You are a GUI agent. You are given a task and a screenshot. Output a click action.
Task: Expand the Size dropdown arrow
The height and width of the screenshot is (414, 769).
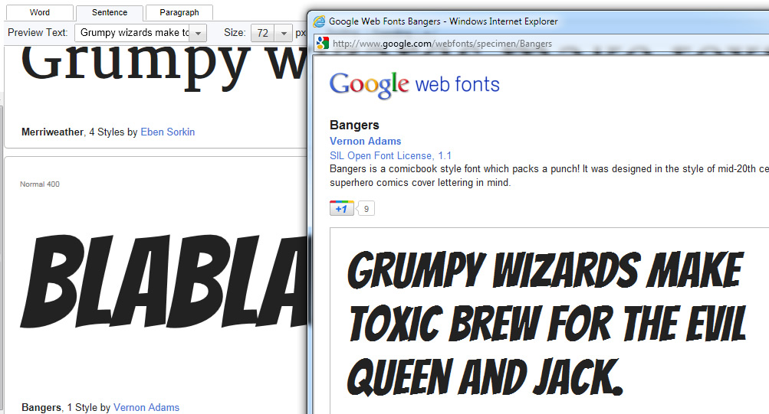point(283,33)
